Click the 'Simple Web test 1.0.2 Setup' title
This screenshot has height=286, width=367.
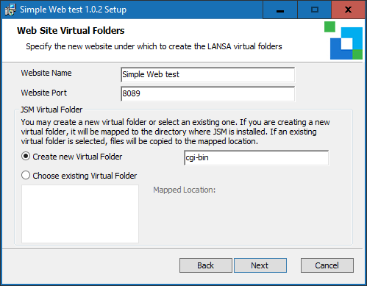[74, 10]
